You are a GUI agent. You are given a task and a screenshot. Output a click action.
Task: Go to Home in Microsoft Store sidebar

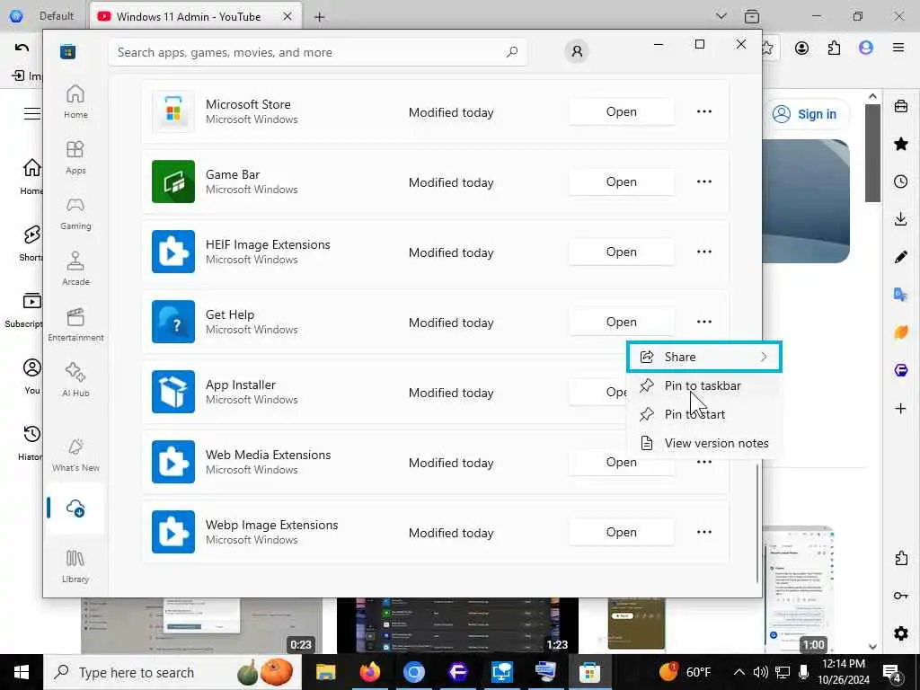pos(75,102)
